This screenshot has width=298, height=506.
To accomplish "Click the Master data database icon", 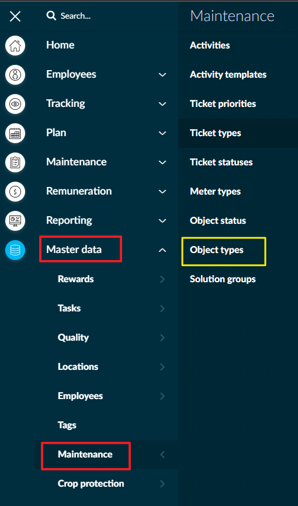I will pos(15,250).
